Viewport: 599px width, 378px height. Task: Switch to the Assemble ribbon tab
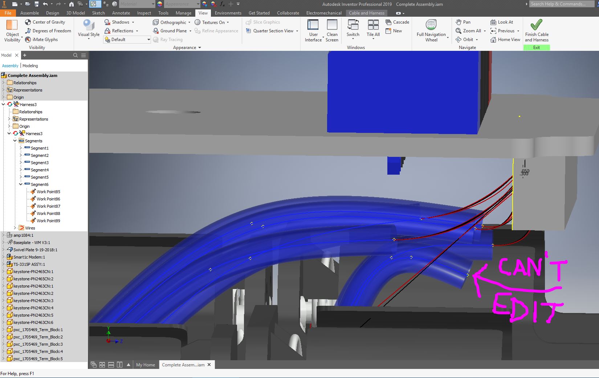coord(29,13)
